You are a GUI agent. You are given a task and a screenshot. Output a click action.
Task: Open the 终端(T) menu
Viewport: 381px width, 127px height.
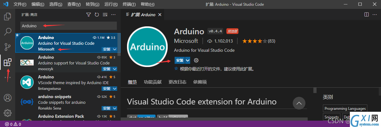tap(129, 4)
